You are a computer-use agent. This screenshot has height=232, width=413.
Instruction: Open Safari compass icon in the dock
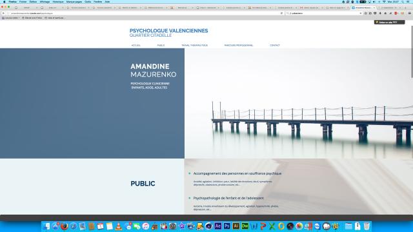pos(73,226)
